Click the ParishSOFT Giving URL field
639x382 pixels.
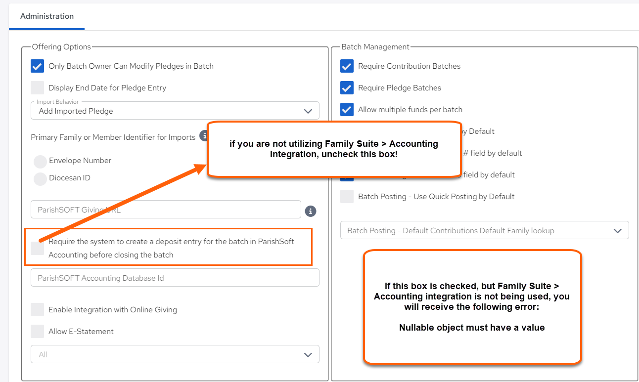click(x=166, y=210)
